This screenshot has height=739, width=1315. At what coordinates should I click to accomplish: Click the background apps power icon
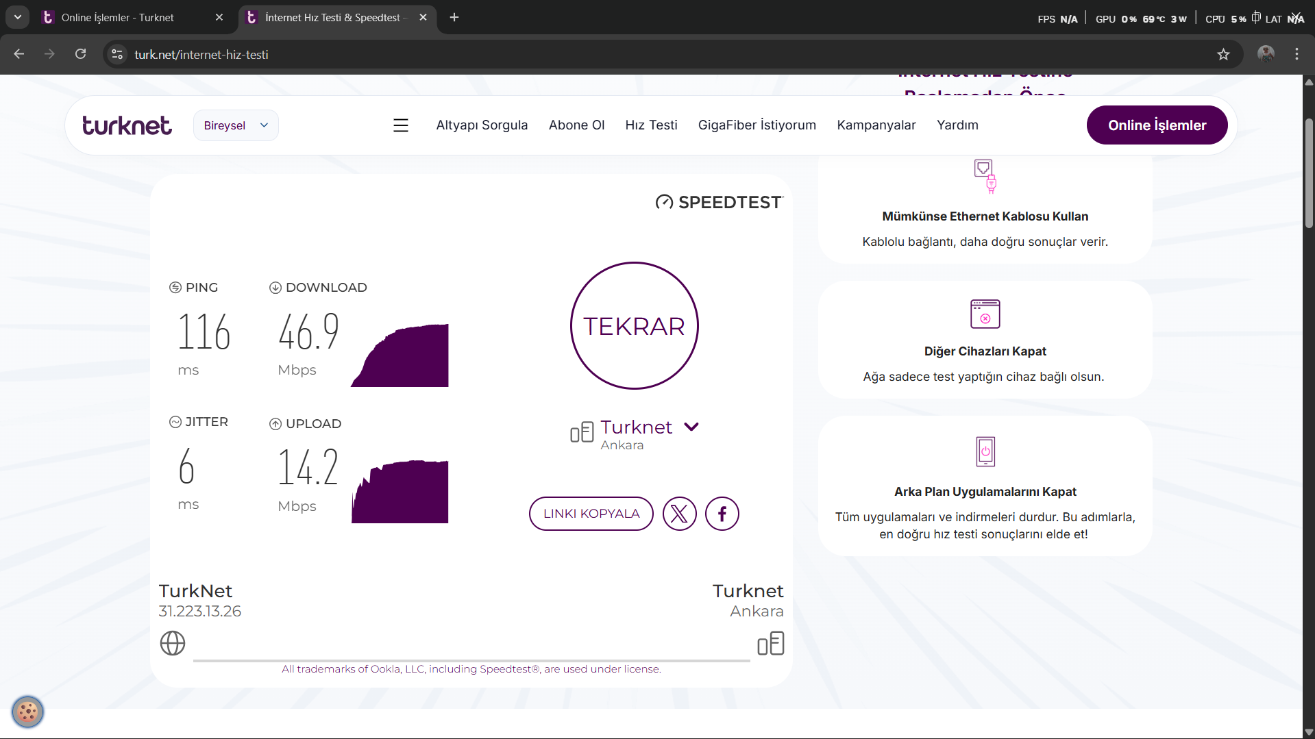point(985,451)
